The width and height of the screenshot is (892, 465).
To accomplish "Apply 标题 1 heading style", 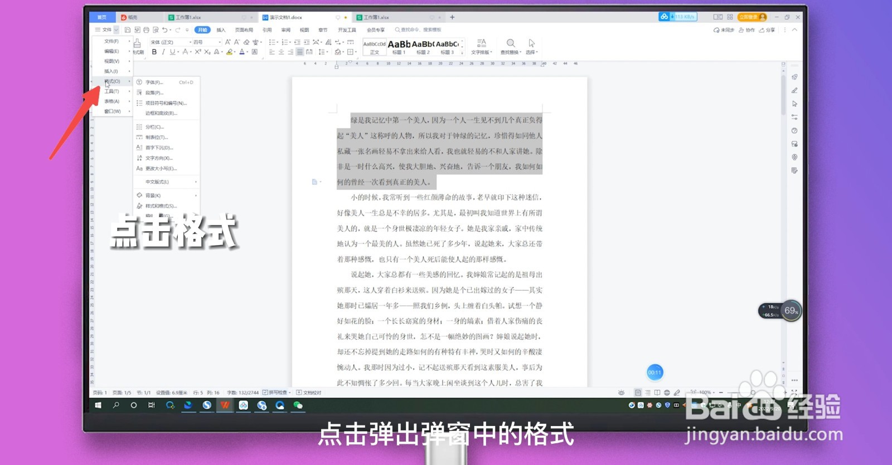I will pos(399,47).
